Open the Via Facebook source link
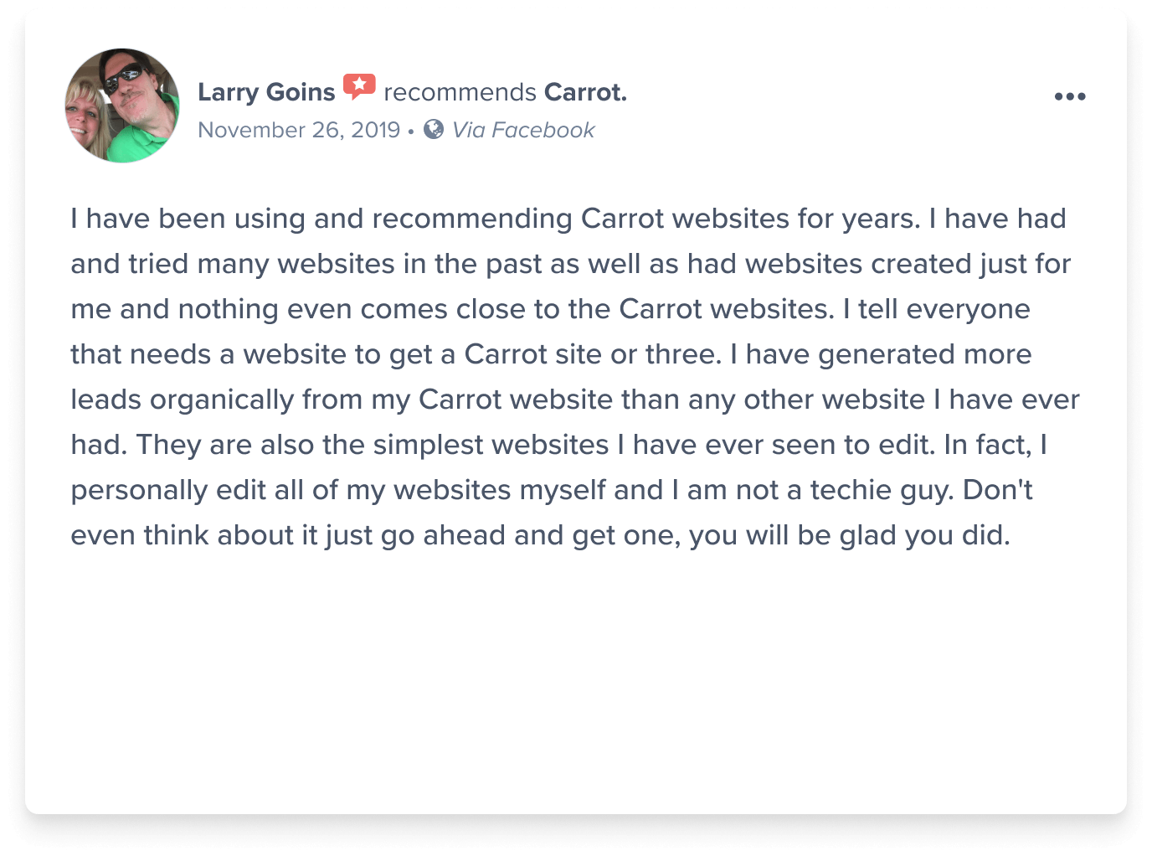 tap(523, 130)
